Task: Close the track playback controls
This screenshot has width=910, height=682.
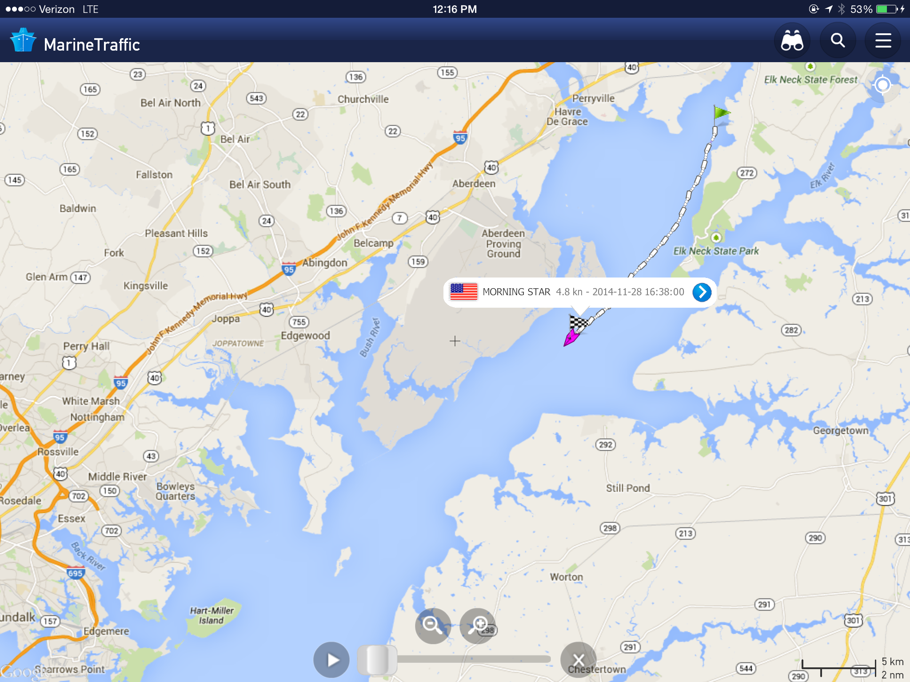Action: click(x=578, y=660)
